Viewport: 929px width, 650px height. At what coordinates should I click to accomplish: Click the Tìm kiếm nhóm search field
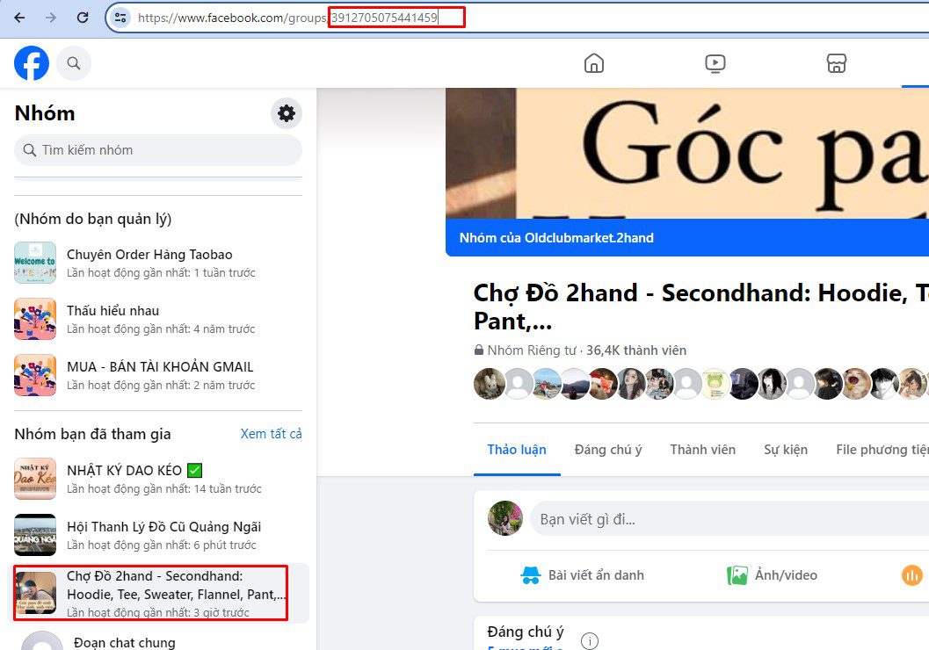point(158,150)
